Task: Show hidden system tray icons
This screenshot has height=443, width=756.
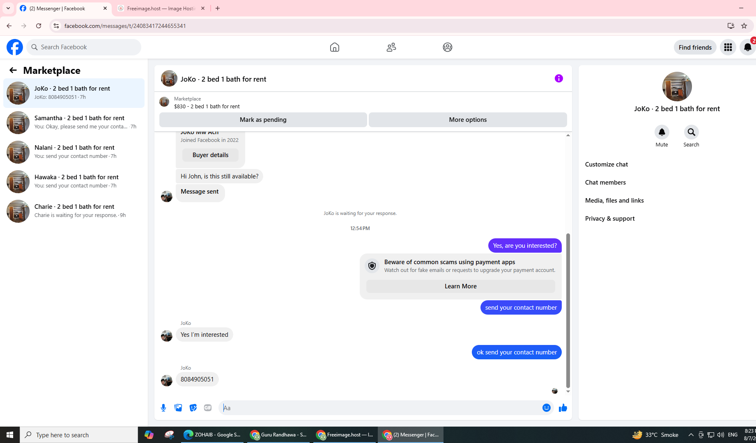Action: (x=691, y=435)
